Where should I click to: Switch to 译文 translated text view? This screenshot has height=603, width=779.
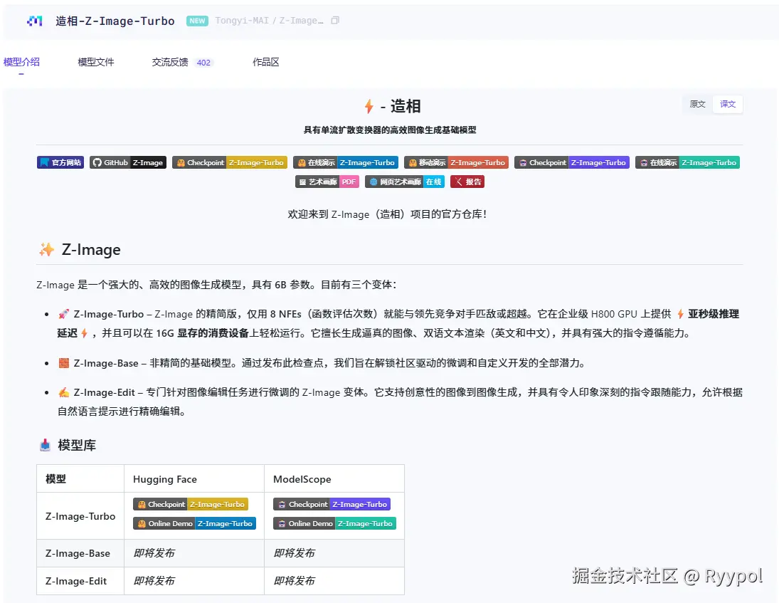(x=727, y=104)
